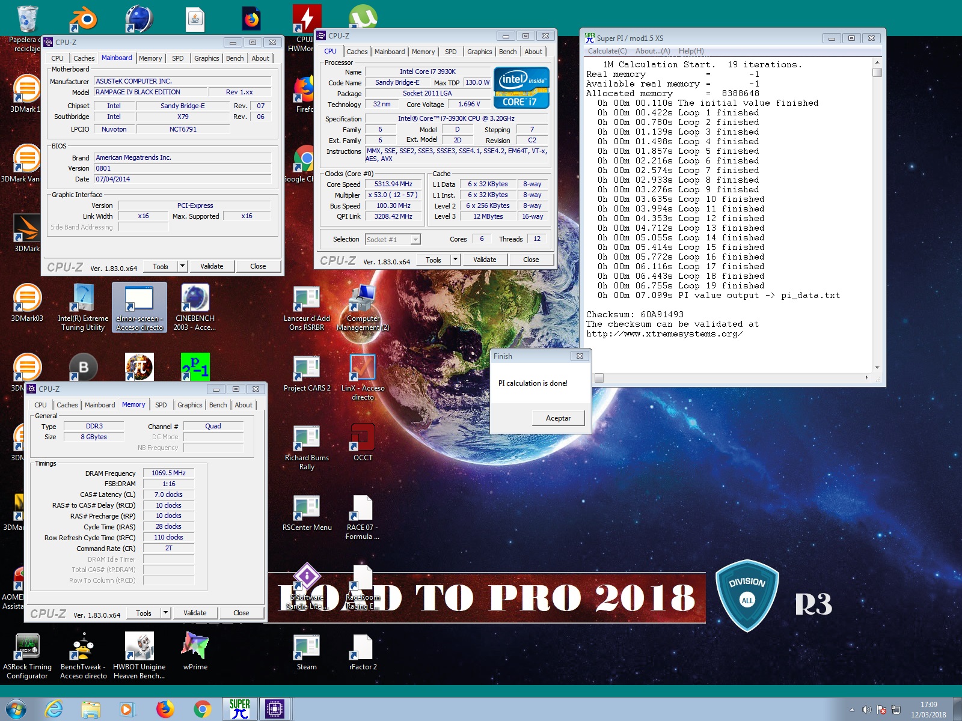Screen dimensions: 962x721
Task: Open ASRock Timing Configurator icon
Action: pos(27,648)
